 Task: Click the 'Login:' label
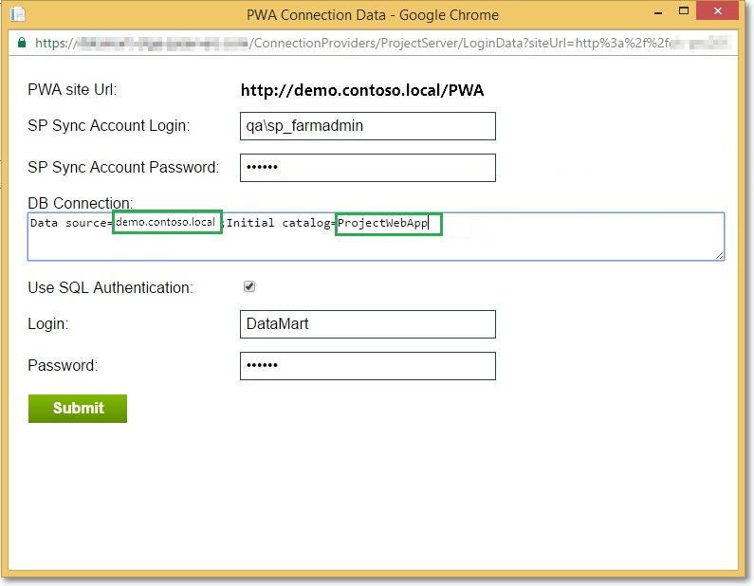(x=48, y=323)
